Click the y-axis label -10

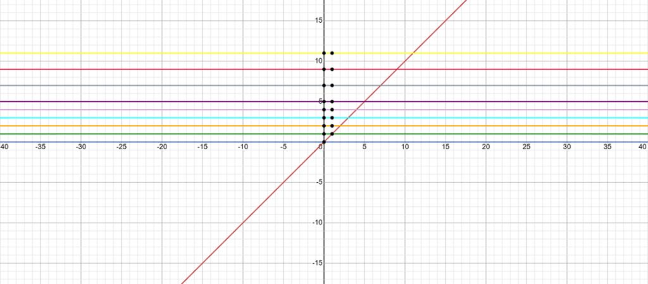(x=316, y=223)
